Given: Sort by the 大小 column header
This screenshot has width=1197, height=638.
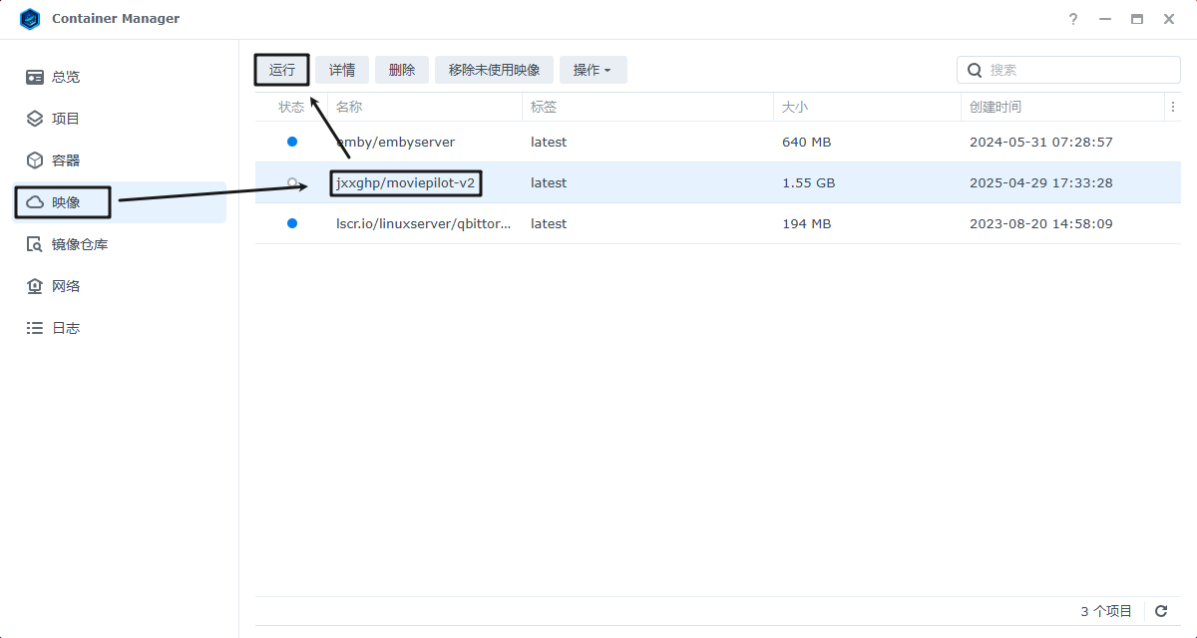Looking at the screenshot, I should point(868,107).
